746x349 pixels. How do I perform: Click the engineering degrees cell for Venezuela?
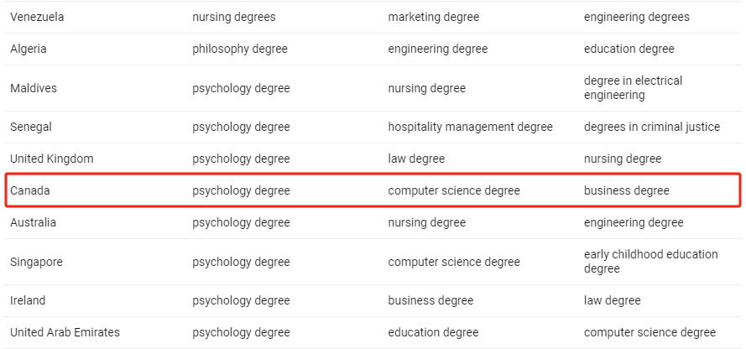pos(637,17)
